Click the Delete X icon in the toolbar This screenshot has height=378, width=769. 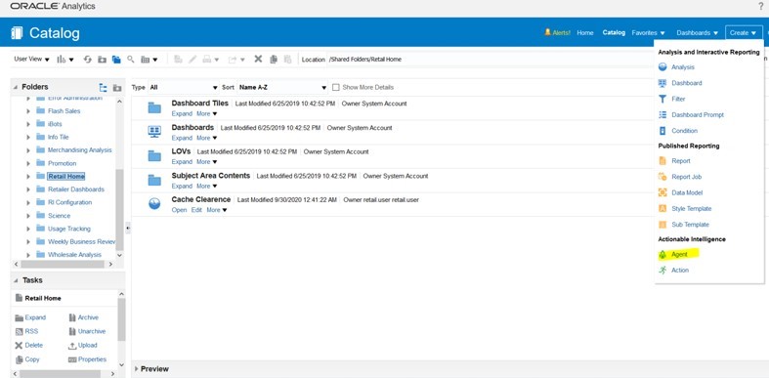pyautogui.click(x=258, y=59)
